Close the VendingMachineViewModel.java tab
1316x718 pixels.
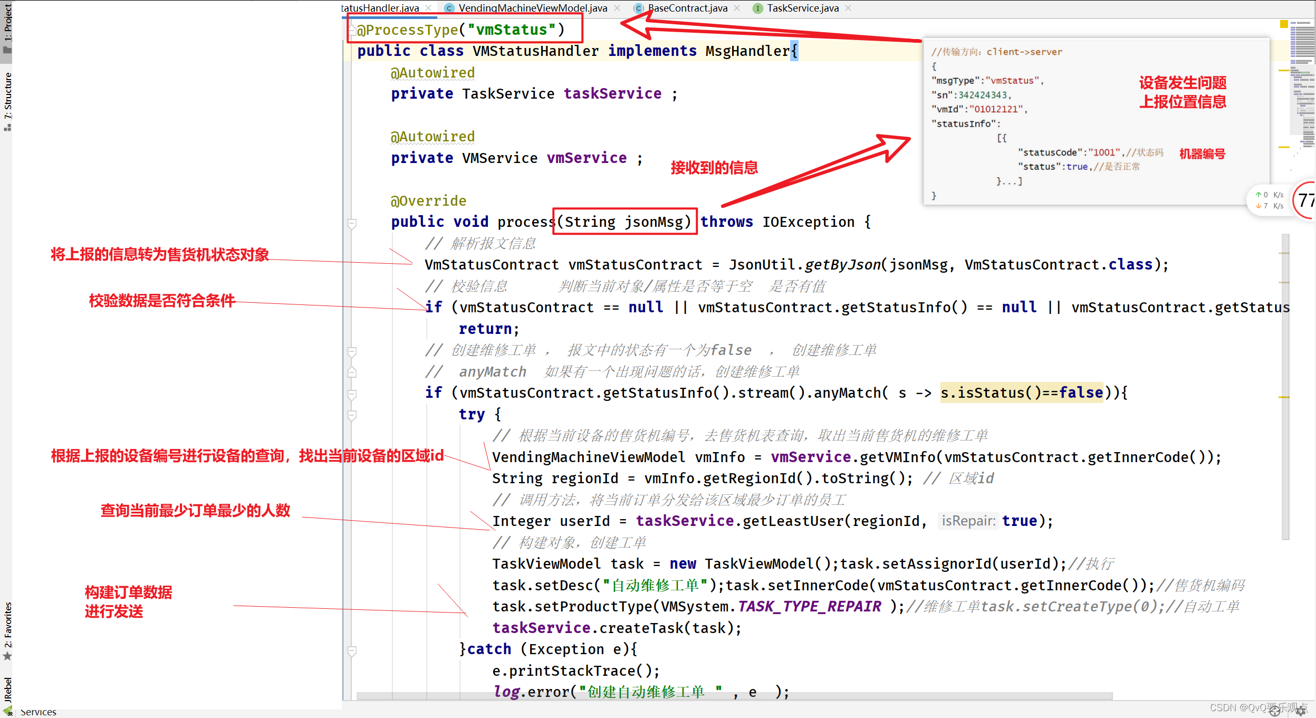coord(617,8)
